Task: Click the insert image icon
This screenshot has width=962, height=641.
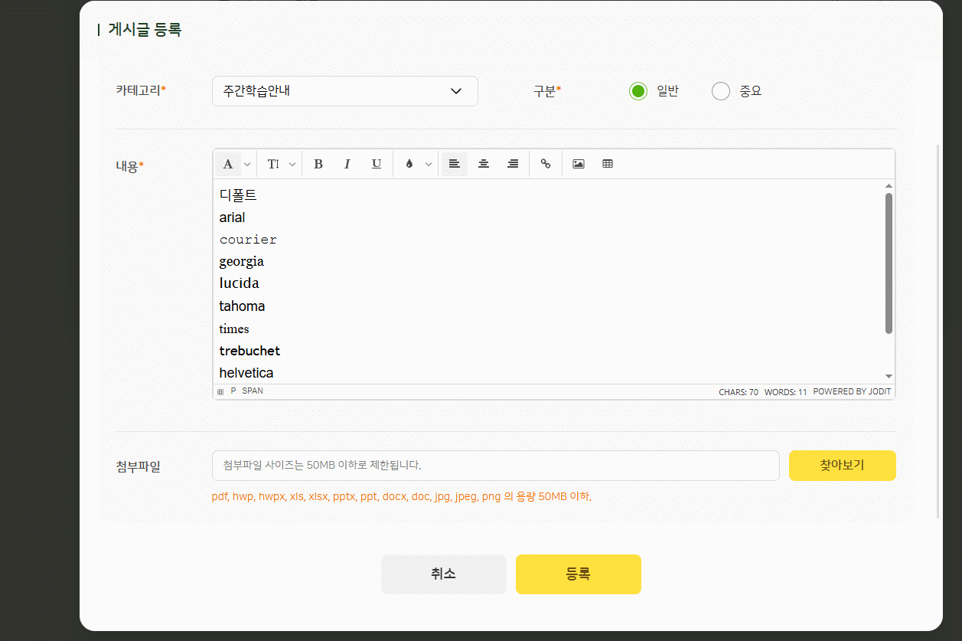Action: [x=579, y=164]
